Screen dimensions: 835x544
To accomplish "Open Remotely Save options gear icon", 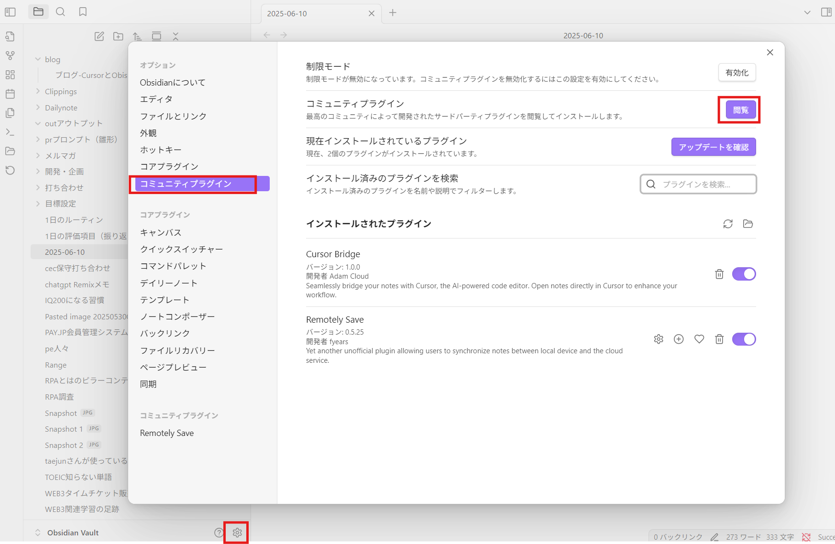I will [659, 339].
